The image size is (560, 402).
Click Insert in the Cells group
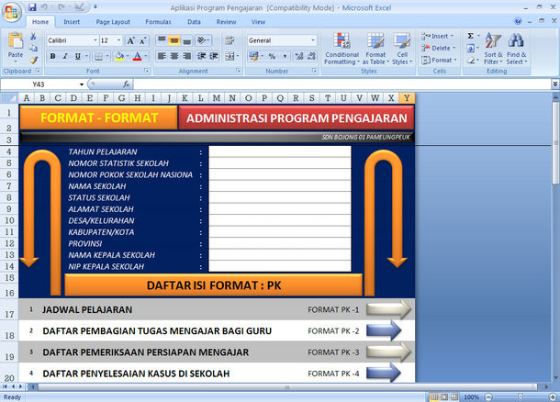pos(437,36)
